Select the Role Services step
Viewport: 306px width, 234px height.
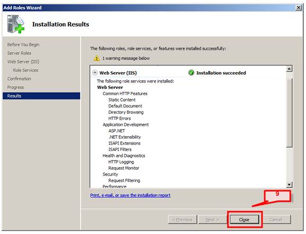25,70
